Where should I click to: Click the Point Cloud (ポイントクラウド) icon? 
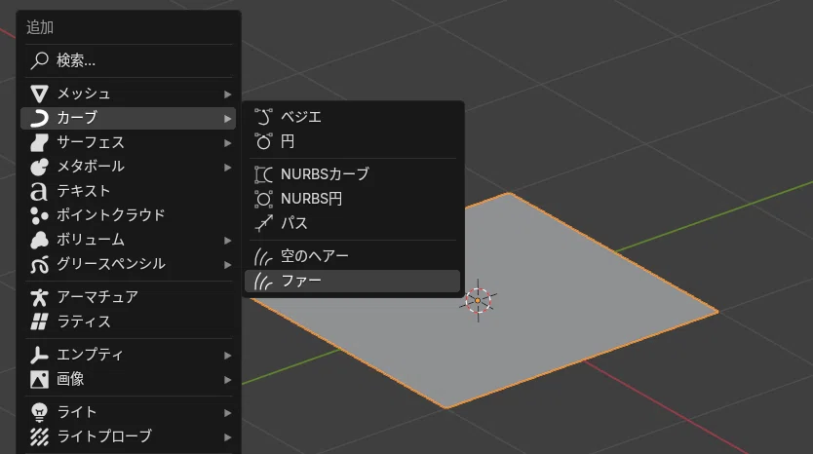tap(39, 215)
